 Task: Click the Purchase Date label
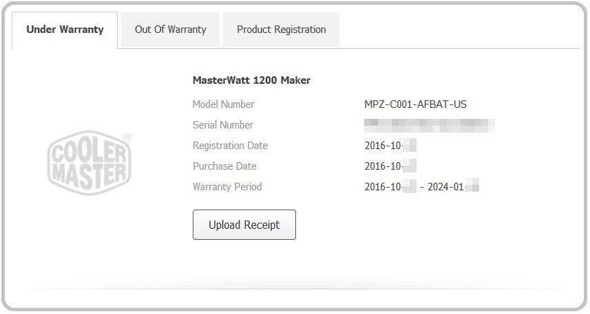coord(224,166)
